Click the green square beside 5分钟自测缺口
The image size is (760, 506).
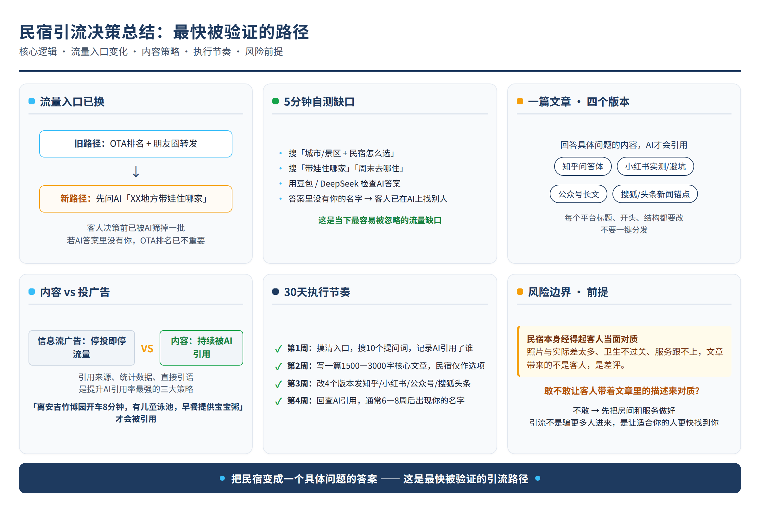coord(275,101)
